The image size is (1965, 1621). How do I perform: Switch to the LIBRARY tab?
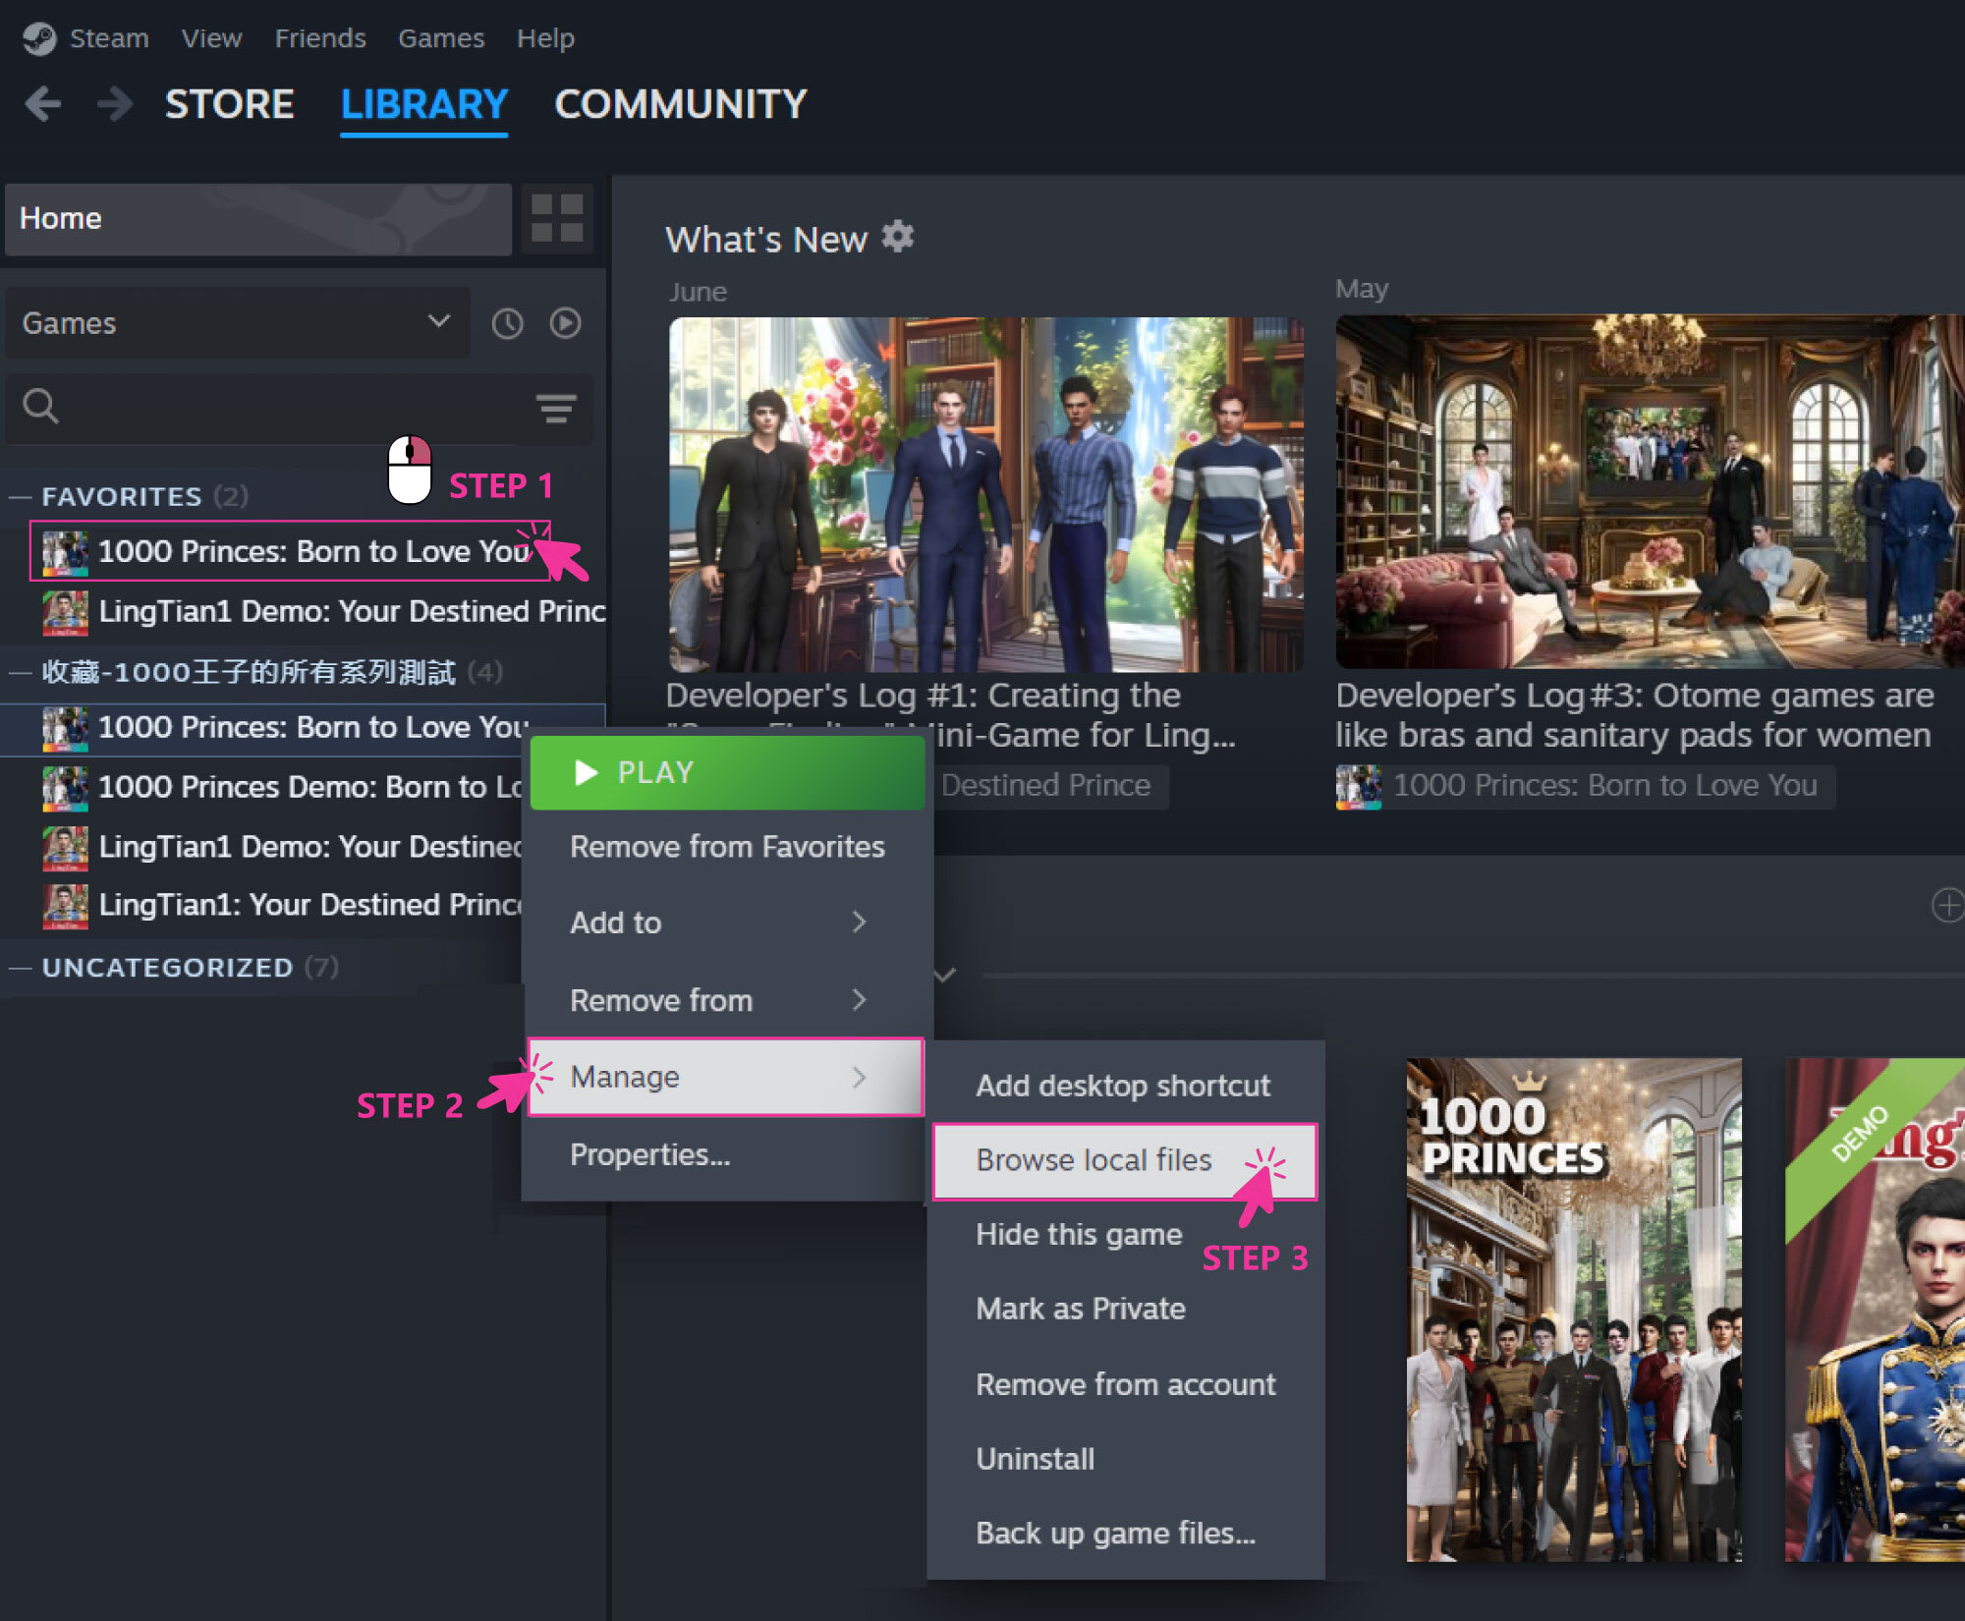(x=424, y=104)
